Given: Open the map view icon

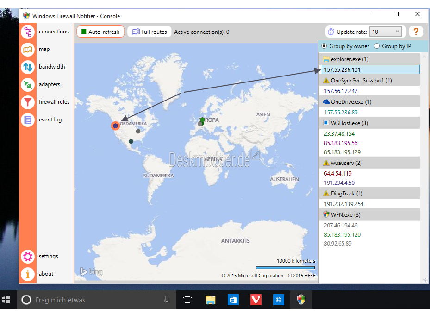Looking at the screenshot, I should point(28,50).
